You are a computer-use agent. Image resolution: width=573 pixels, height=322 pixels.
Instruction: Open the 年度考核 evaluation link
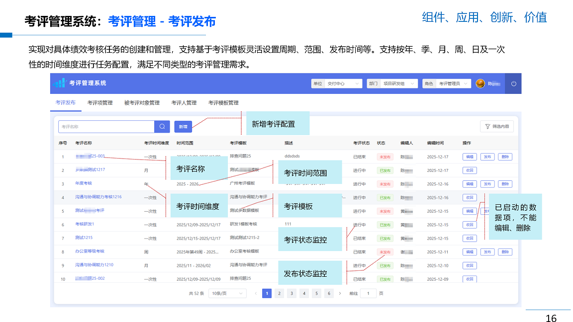tap(84, 183)
